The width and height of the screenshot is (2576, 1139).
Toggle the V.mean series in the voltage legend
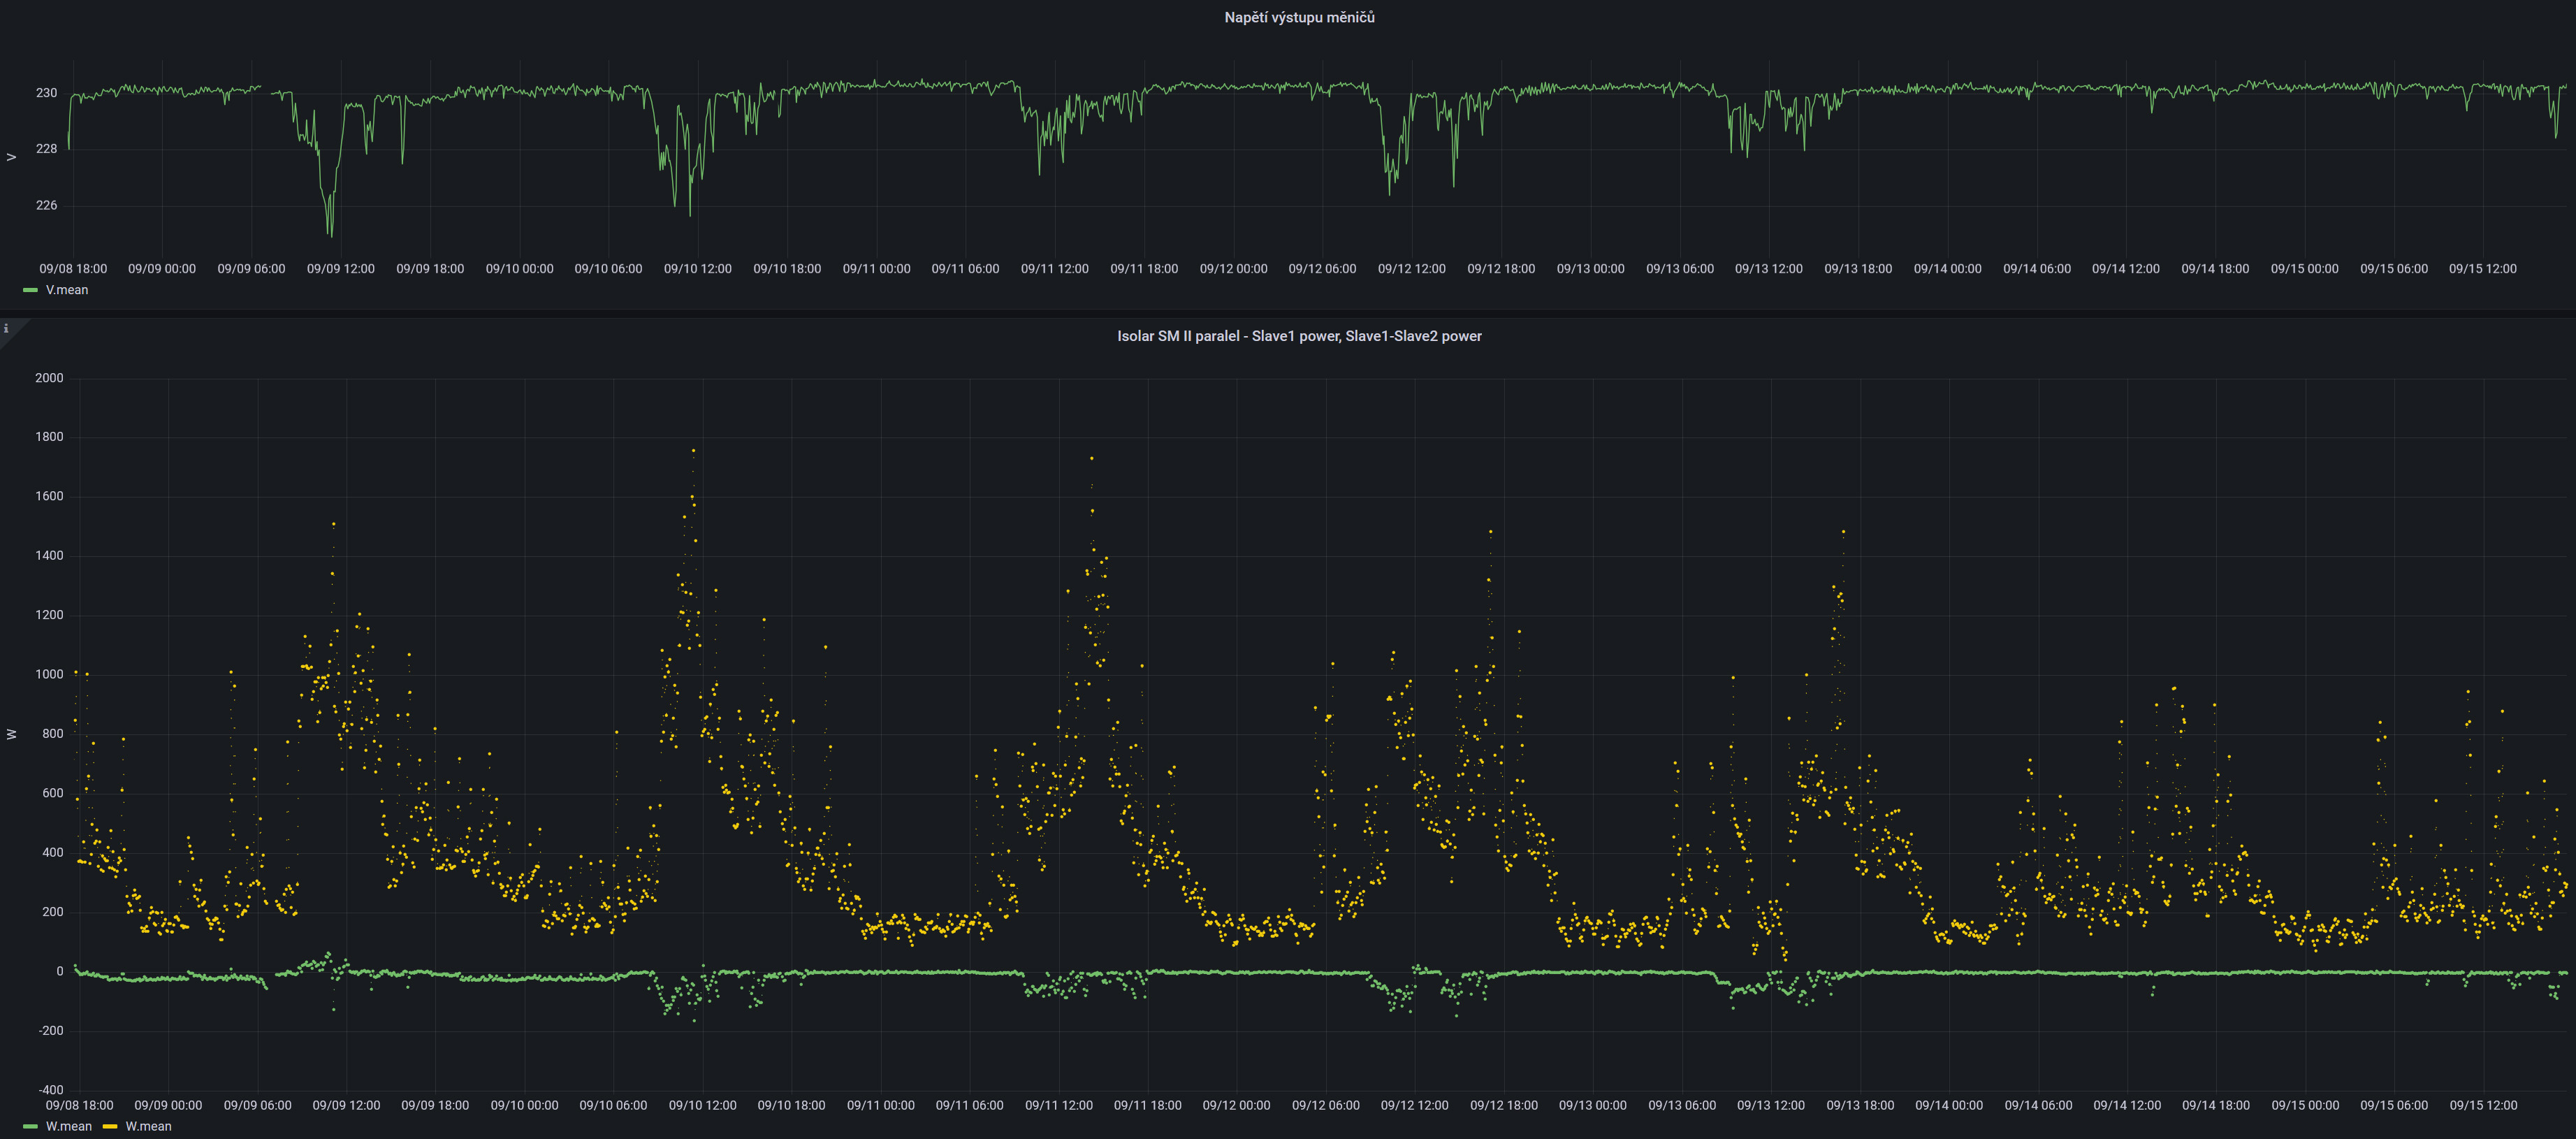66,290
